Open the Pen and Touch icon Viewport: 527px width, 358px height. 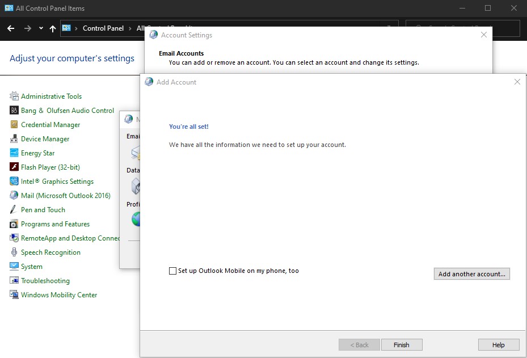(x=14, y=209)
